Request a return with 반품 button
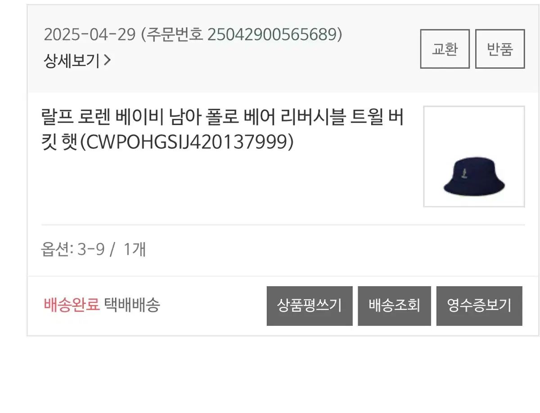 click(500, 49)
